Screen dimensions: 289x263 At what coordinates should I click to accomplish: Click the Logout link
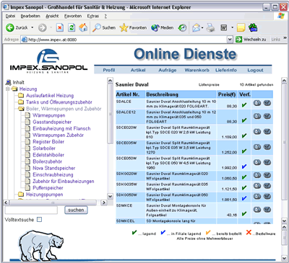(255, 70)
